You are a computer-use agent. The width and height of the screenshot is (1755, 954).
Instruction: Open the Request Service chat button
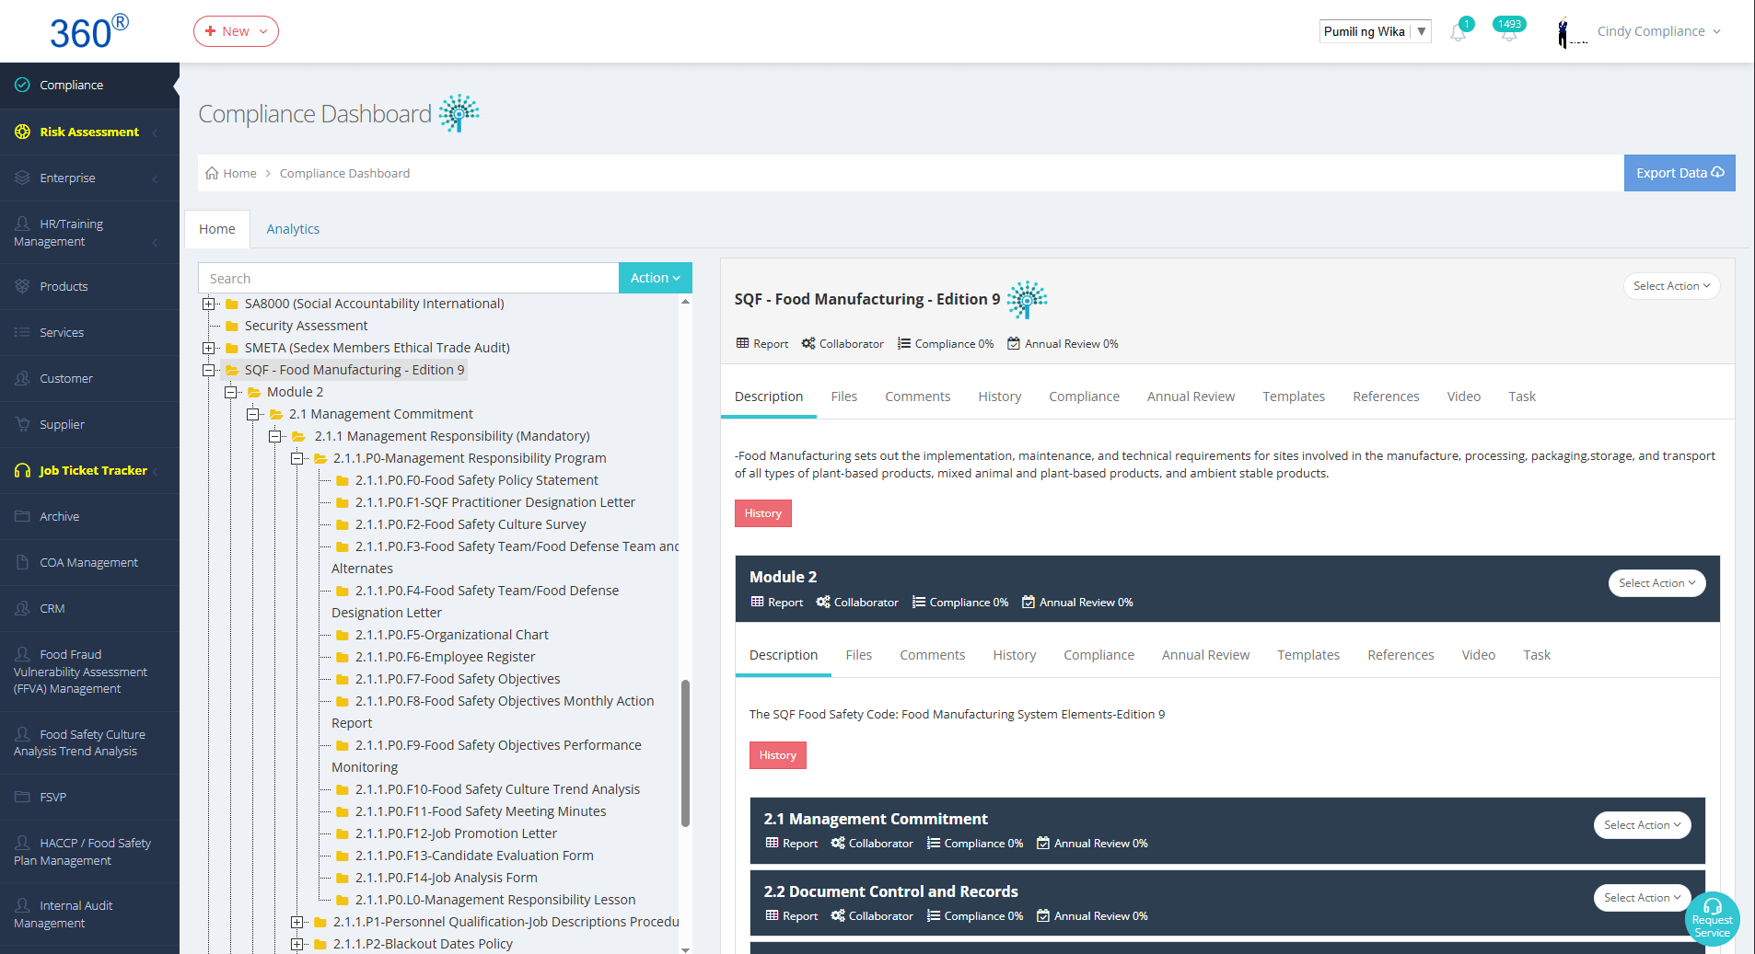coord(1712,919)
